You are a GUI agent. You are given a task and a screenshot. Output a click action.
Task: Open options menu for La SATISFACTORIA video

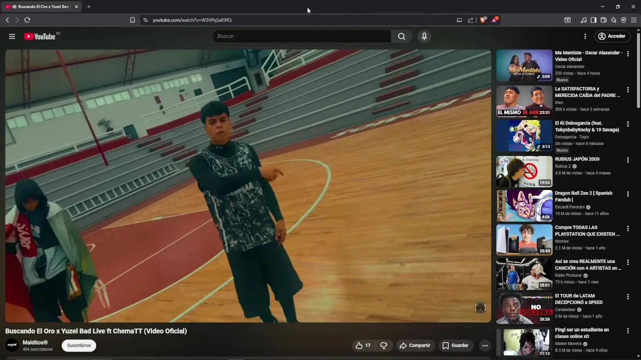(x=627, y=90)
